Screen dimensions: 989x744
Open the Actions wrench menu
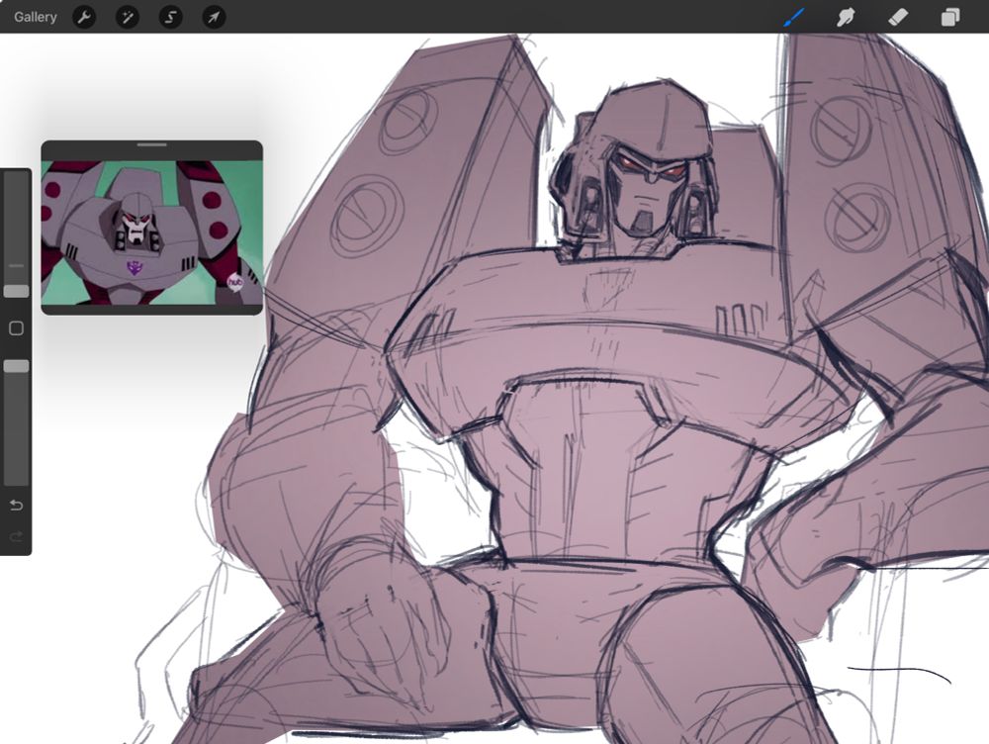pyautogui.click(x=84, y=17)
